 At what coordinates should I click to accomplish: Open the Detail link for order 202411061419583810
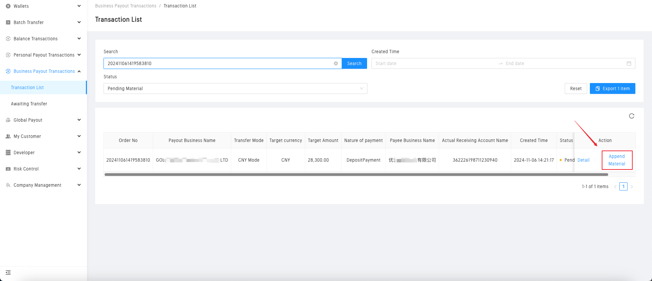click(x=583, y=160)
